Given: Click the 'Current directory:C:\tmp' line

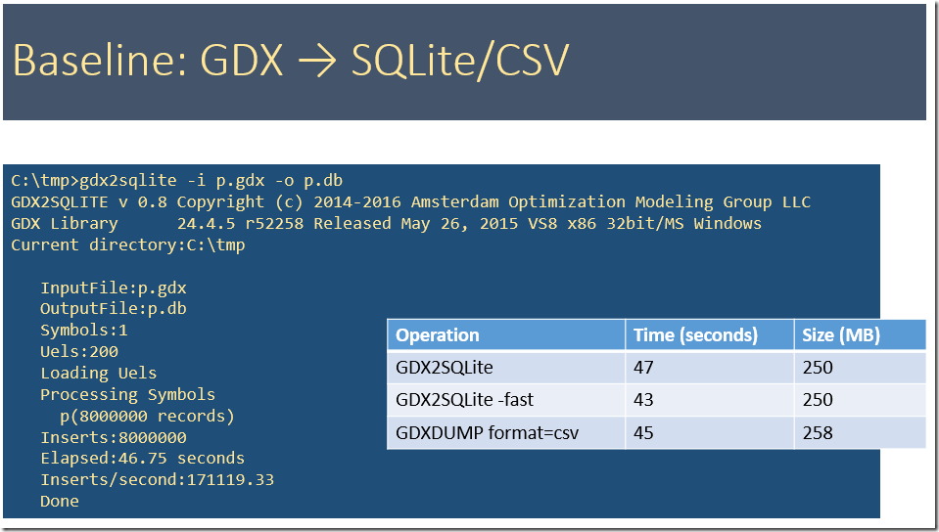Looking at the screenshot, I should 128,244.
